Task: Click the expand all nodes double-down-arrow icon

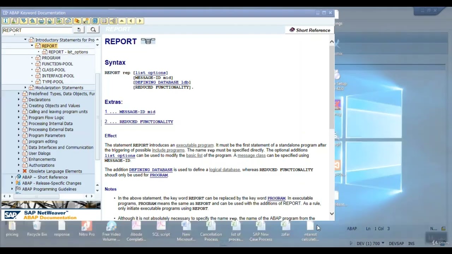Action: click(x=23, y=21)
